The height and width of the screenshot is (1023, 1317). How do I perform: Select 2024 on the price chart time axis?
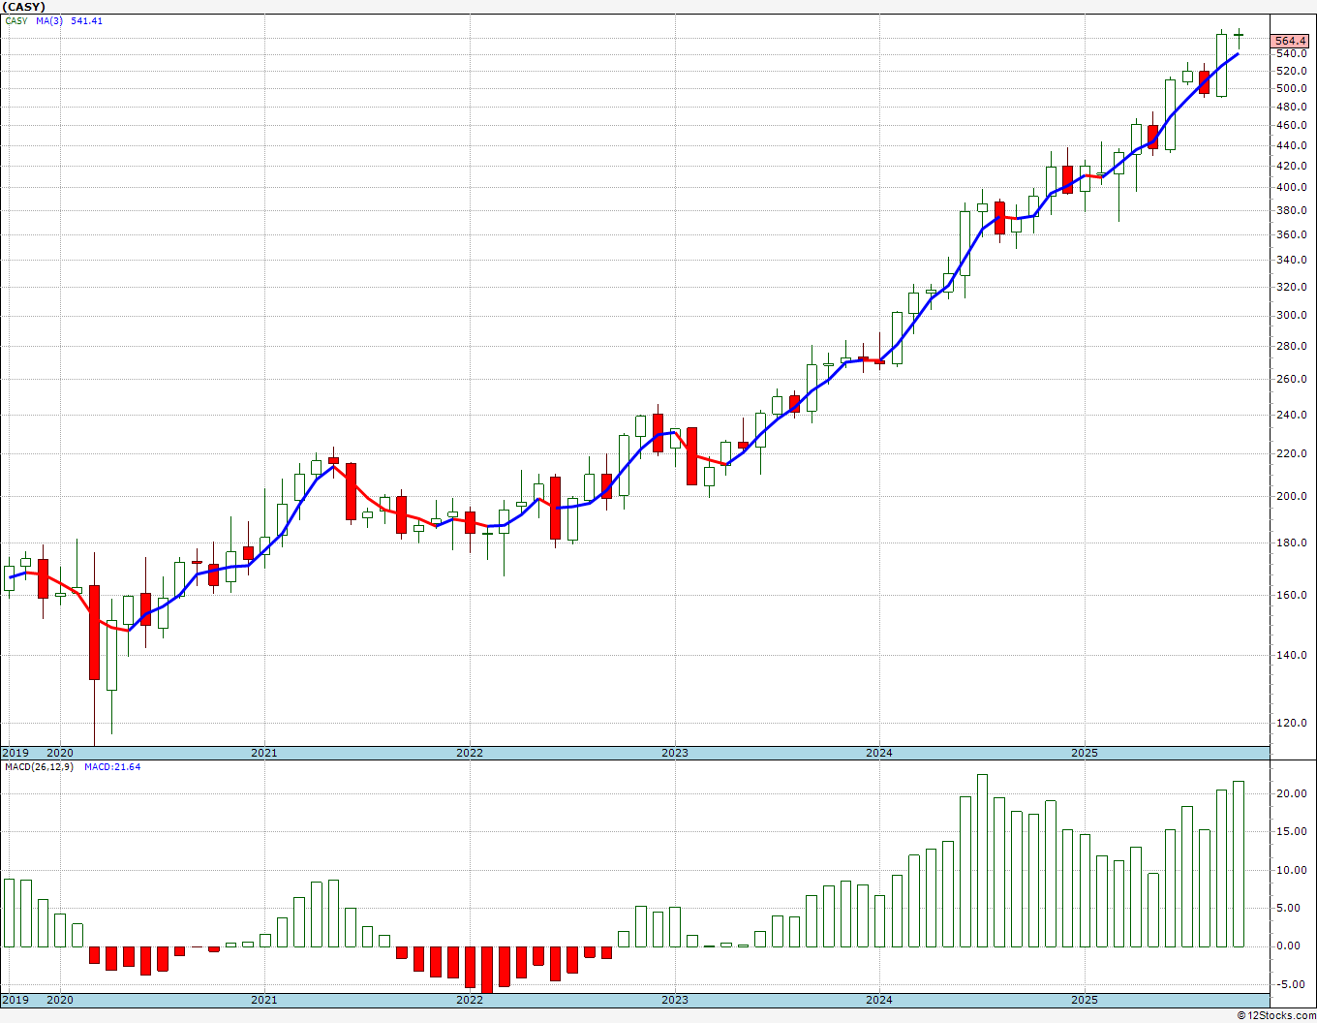click(x=879, y=753)
